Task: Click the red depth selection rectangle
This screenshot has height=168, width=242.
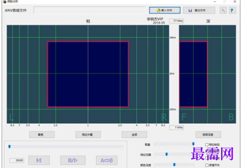Action: 193,74
